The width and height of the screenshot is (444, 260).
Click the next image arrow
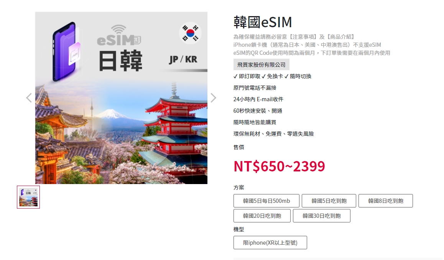coord(214,98)
